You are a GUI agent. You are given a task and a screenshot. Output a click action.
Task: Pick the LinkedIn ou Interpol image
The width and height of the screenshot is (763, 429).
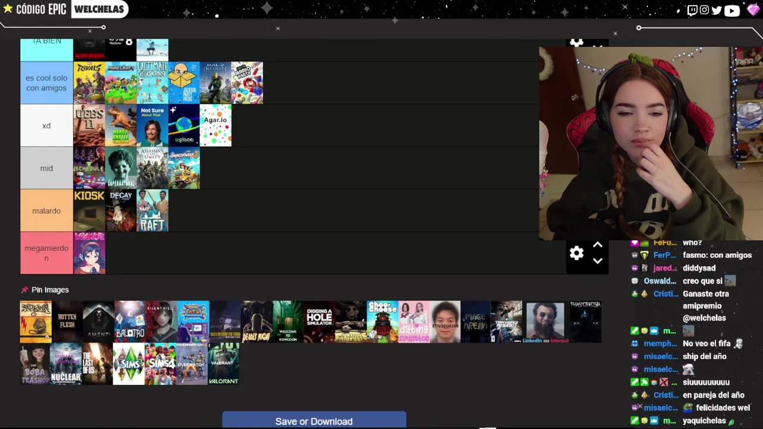[545, 322]
